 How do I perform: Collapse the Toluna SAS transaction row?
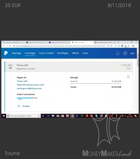click(x=69, y=67)
